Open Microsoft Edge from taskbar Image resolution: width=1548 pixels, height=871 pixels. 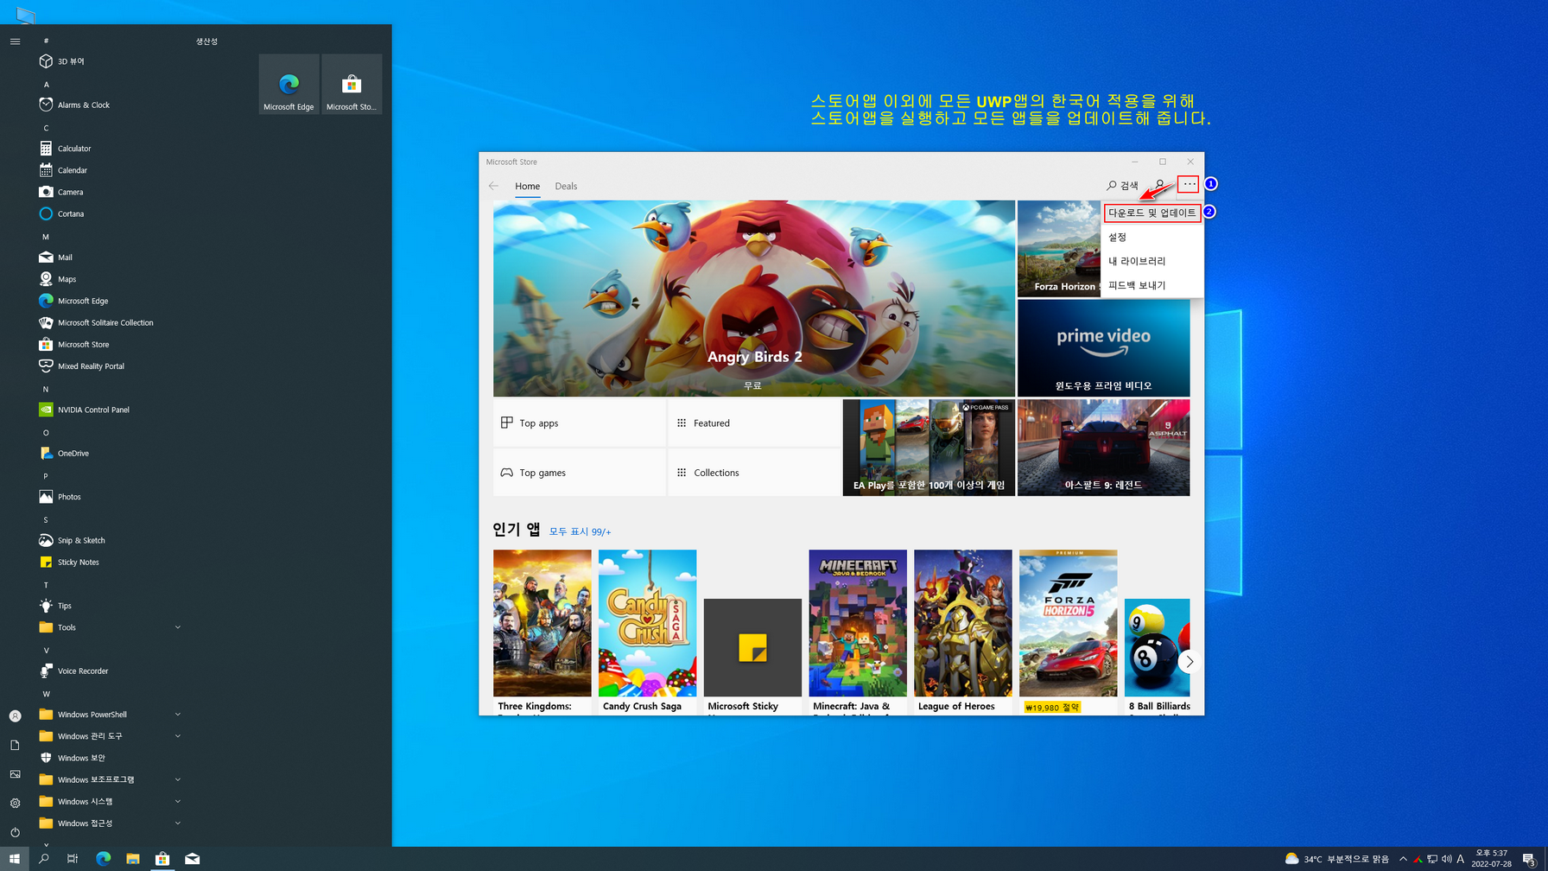coord(104,859)
